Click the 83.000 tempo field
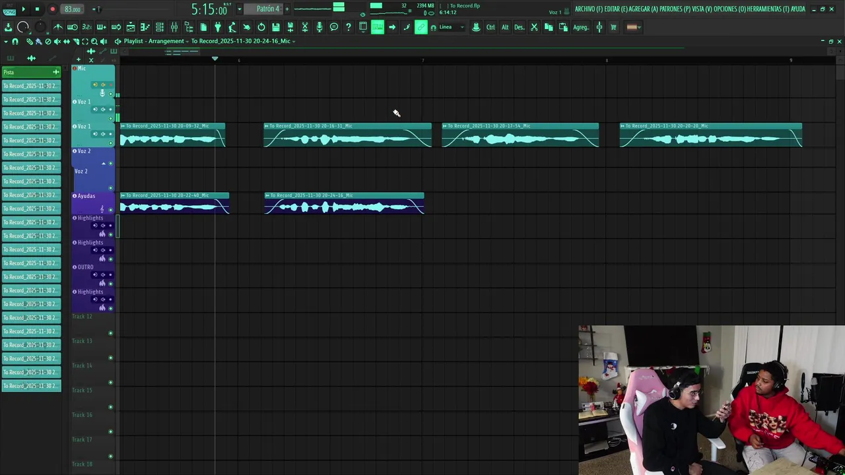The image size is (845, 475). 72,9
